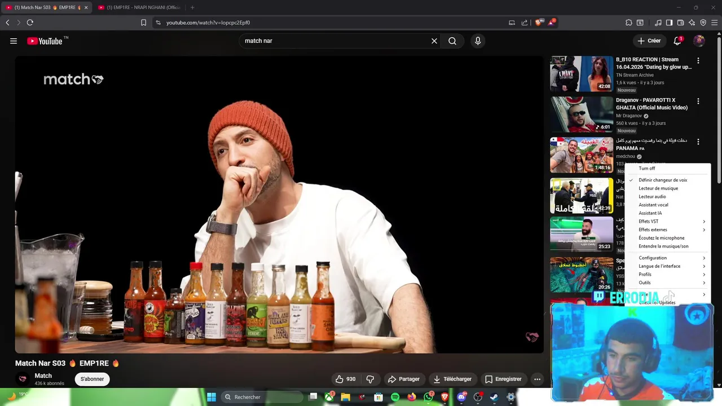
Task: Enable 'Entendre la musique/son' option
Action: tap(663, 246)
